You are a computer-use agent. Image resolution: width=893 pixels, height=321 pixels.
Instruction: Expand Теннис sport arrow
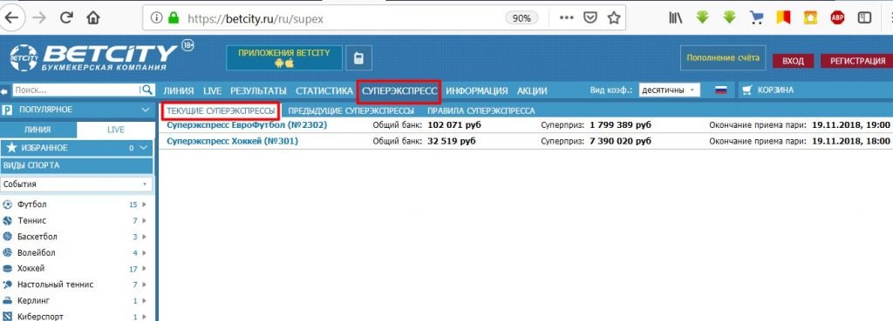click(144, 220)
